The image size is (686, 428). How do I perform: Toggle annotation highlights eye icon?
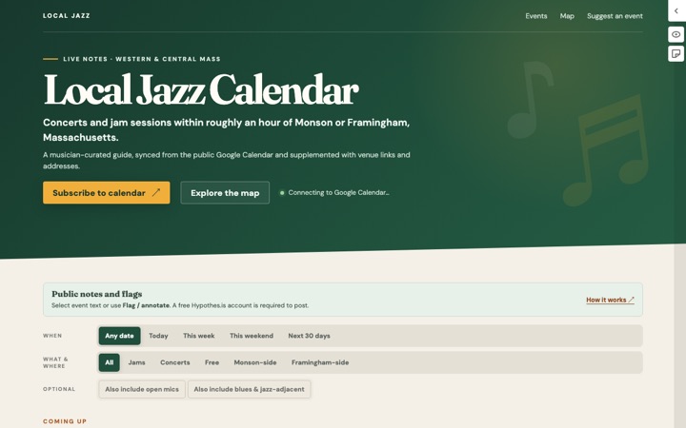coord(676,34)
